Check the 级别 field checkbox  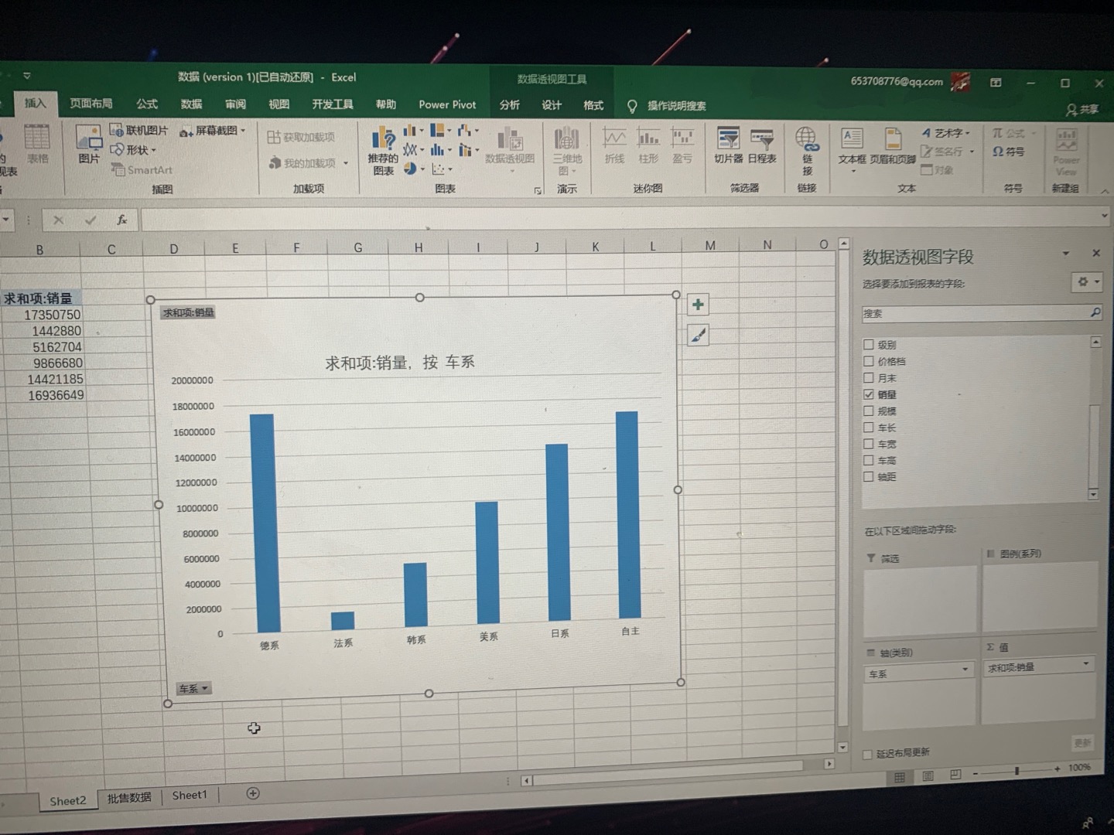click(x=869, y=345)
